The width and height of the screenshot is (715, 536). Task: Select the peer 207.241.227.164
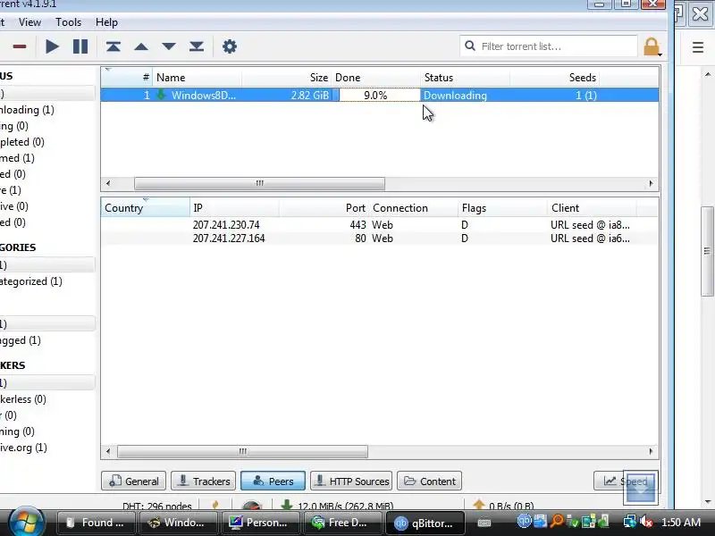[229, 239]
